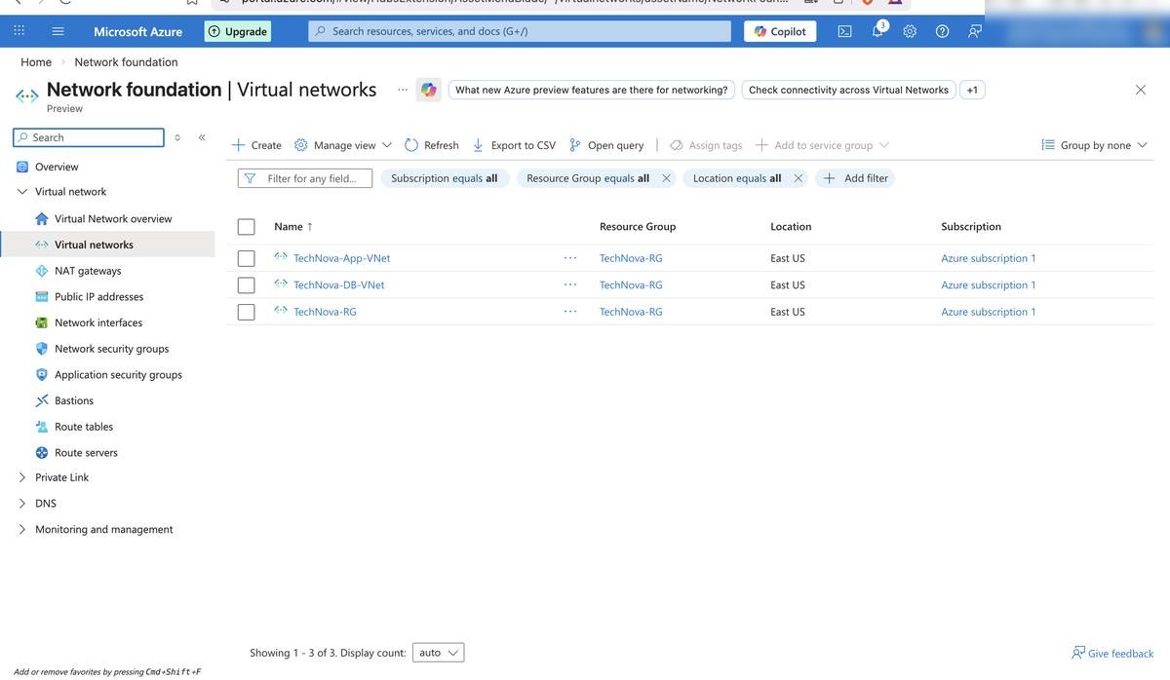Collapse the Virtual network section
This screenshot has height=680, width=1170.
pos(22,192)
